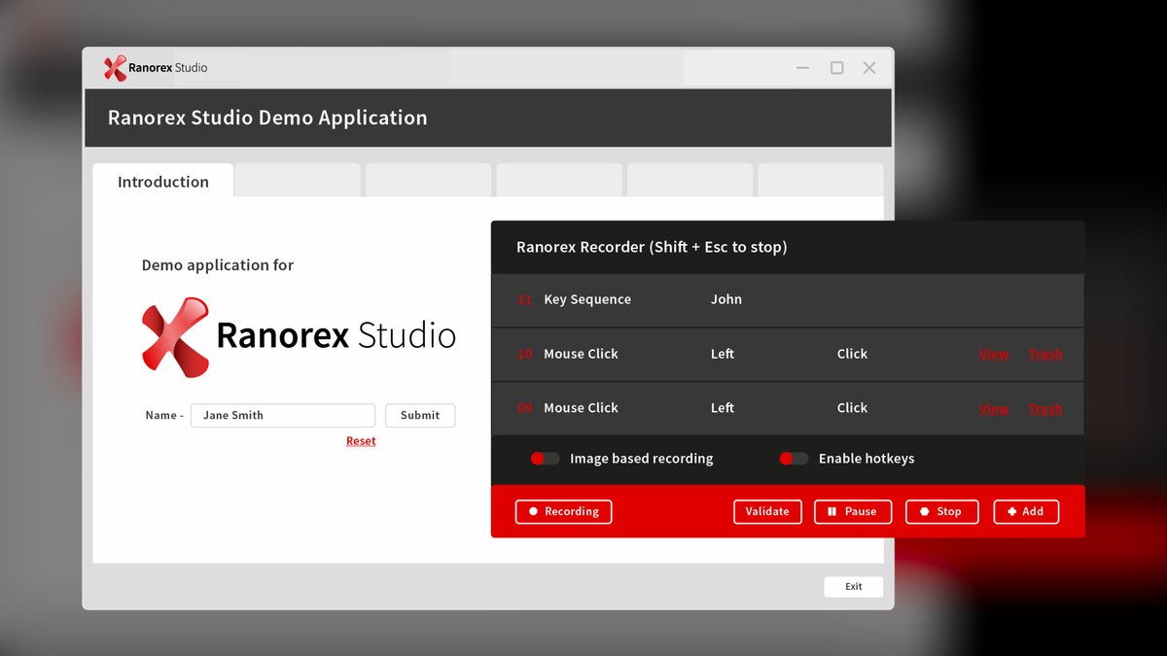Viewport: 1167px width, 656px height.
Task: Select Mouse Click text in step 10
Action: point(581,354)
